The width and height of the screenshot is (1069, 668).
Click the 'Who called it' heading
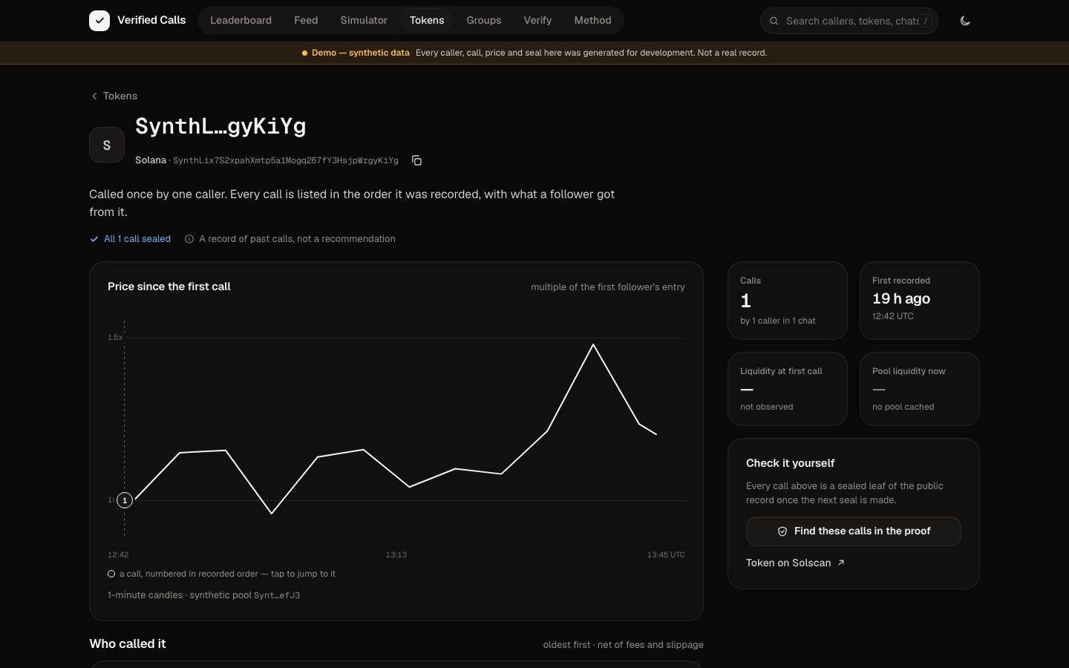coord(128,644)
